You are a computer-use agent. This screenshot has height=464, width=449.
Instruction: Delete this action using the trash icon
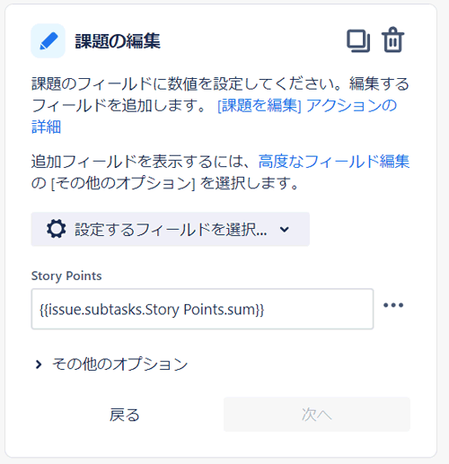coord(392,39)
